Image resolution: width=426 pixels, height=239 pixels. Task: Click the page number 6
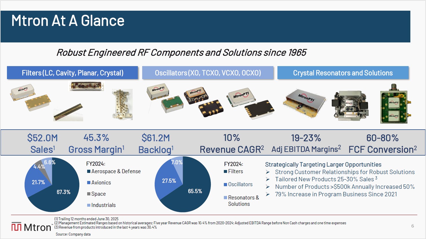point(413,226)
